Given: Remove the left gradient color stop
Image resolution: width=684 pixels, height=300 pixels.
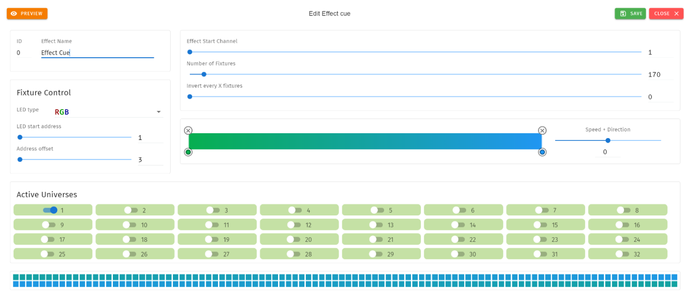Looking at the screenshot, I should [188, 130].
